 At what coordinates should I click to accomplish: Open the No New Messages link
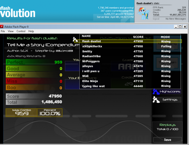click(176, 19)
